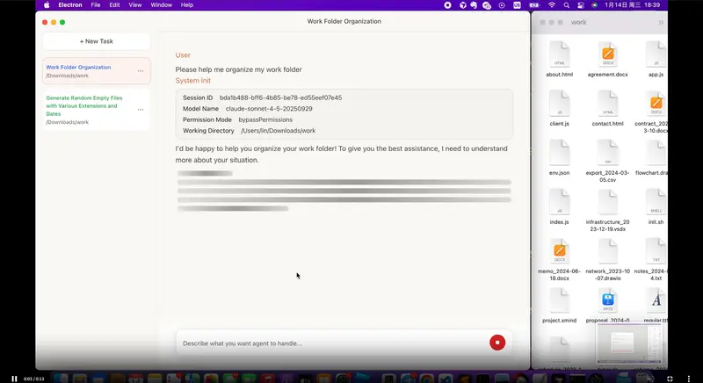703x383 pixels.
Task: Open options for Work Folder Organization task
Action: 141,71
